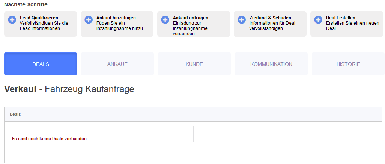Switch to the ANKAUF tab
This screenshot has width=385, height=164.
pos(117,64)
